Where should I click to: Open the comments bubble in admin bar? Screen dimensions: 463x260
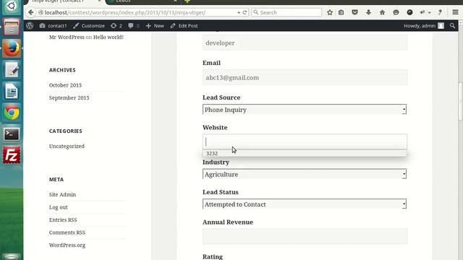[134, 26]
